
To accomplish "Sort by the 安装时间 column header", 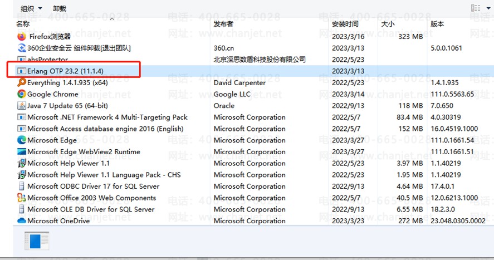I will click(x=345, y=24).
